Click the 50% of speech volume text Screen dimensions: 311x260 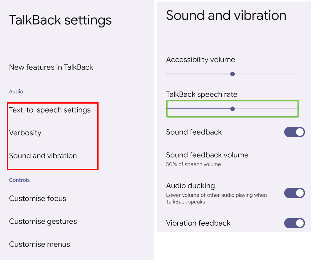pos(193,164)
